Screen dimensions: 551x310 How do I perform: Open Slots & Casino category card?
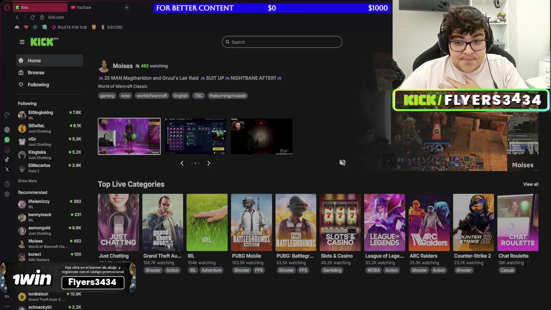[x=340, y=222]
